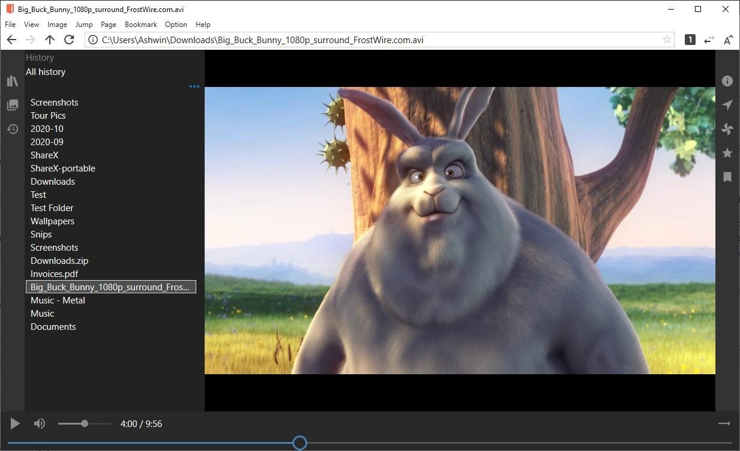
Task: Select 'Test Folder' history entry
Action: (52, 208)
